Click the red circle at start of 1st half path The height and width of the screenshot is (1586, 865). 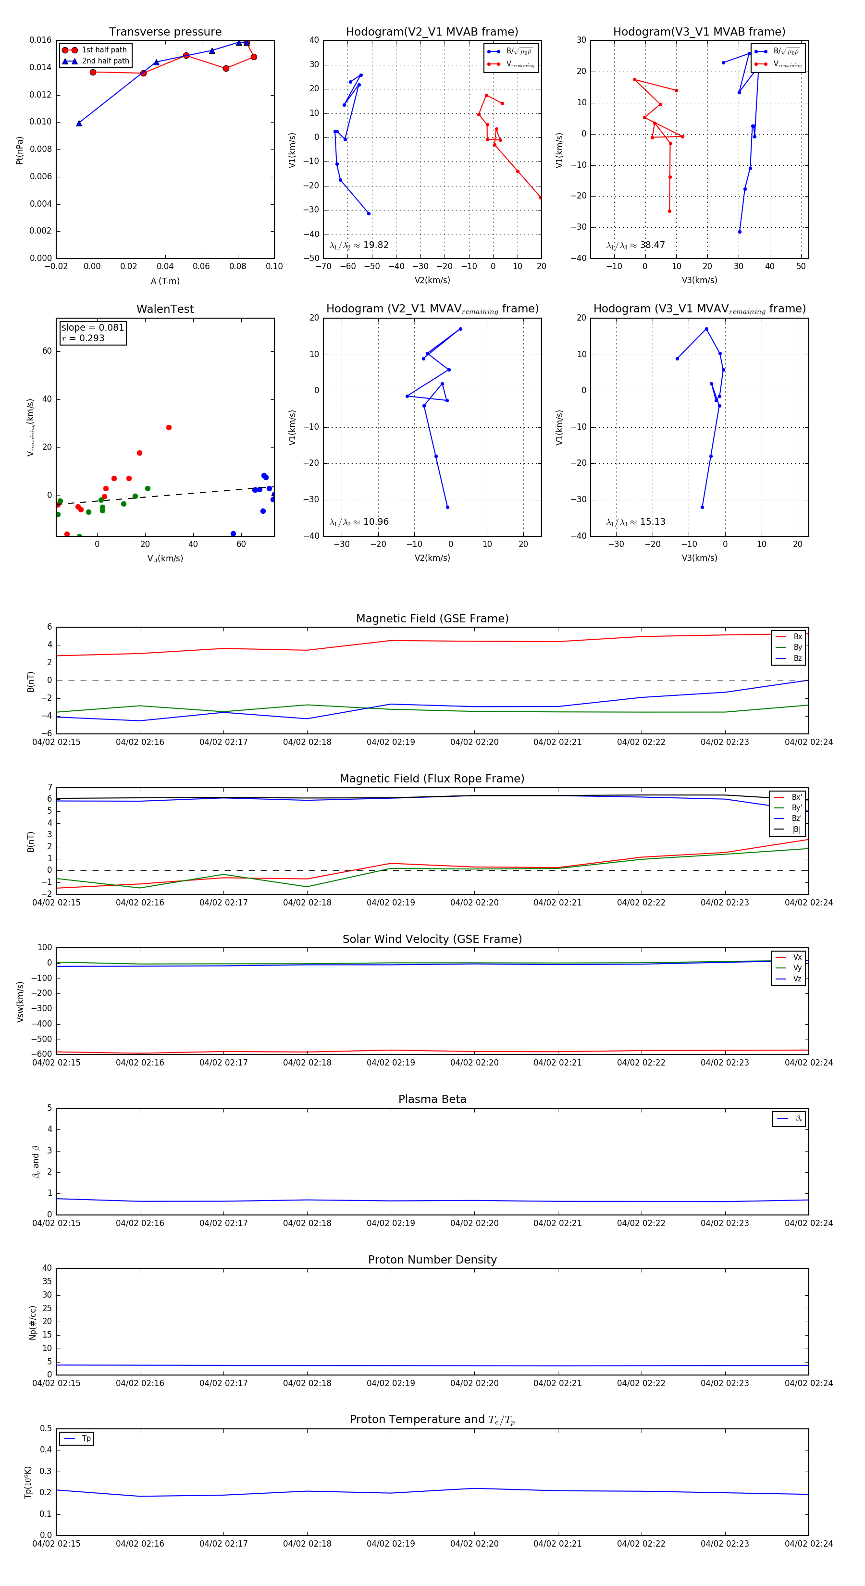point(93,72)
